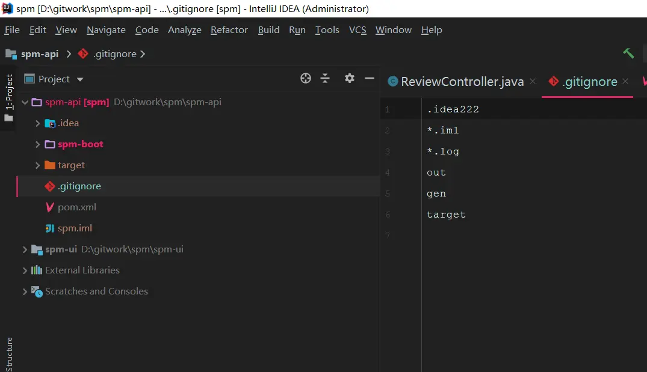Click the .idea folder icon
647x372 pixels.
[x=50, y=123]
